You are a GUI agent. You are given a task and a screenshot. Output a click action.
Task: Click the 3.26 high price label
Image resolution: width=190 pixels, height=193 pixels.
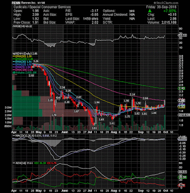click(36, 61)
